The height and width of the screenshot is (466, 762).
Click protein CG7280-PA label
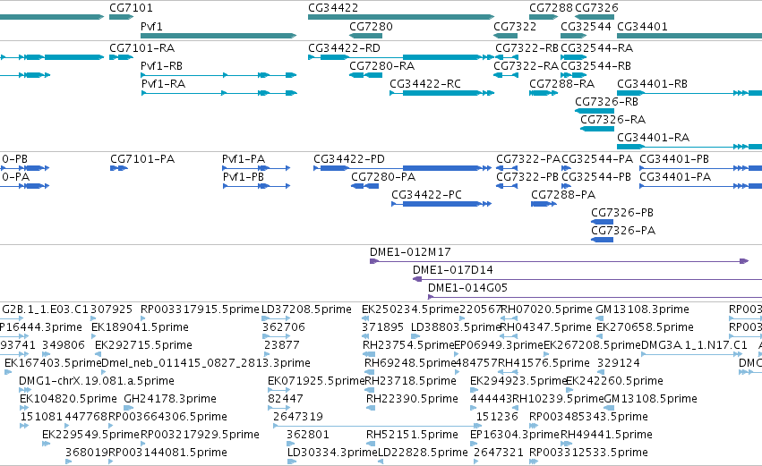click(x=383, y=177)
